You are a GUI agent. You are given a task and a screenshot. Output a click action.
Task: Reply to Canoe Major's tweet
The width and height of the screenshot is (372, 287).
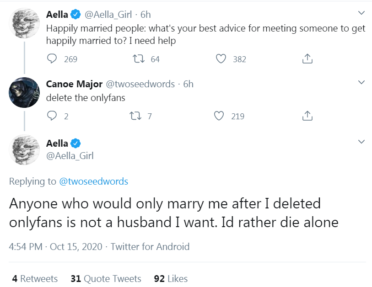[x=52, y=116]
